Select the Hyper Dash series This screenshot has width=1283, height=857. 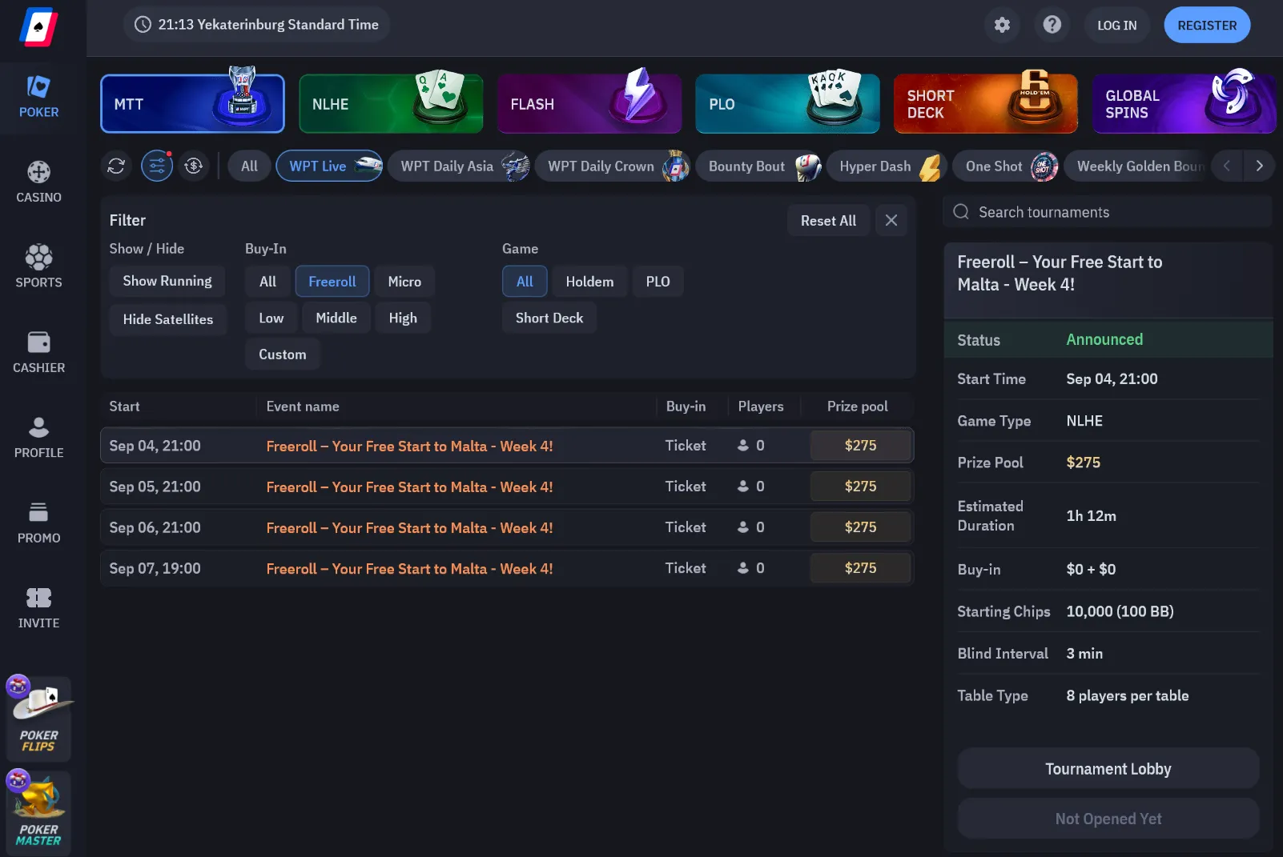[x=887, y=166]
